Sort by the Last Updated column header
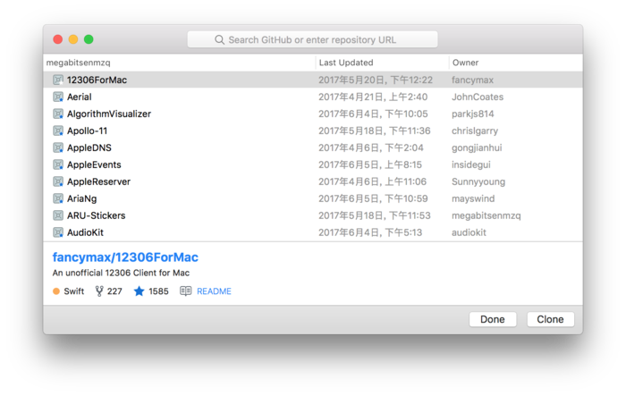 click(382, 63)
